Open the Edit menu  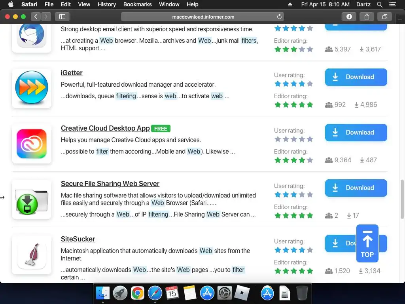(66, 4)
